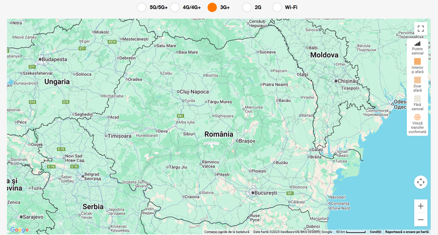Select the 2G coverage option
The image size is (438, 235).
(247, 7)
